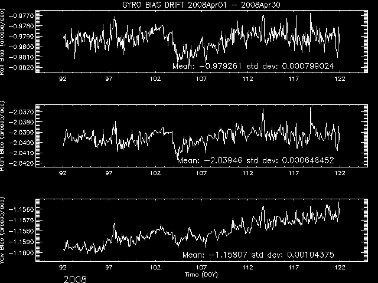The image size is (378, 283).
Task: Click the -1.1560 tick label on yaw plot
Action: click(21, 209)
